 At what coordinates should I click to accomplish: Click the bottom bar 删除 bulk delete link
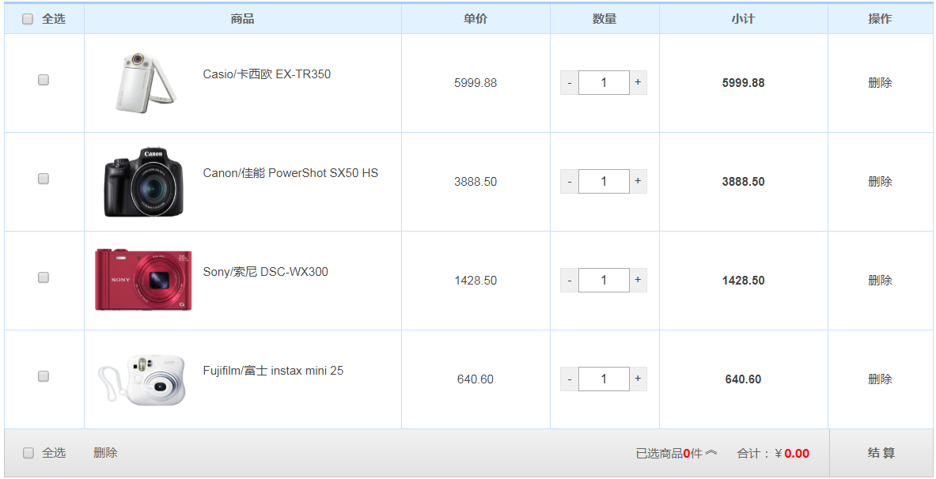click(x=105, y=453)
